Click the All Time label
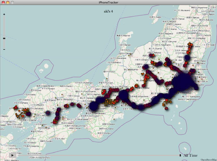The width and height of the screenshot is (217, 161). coord(190,155)
